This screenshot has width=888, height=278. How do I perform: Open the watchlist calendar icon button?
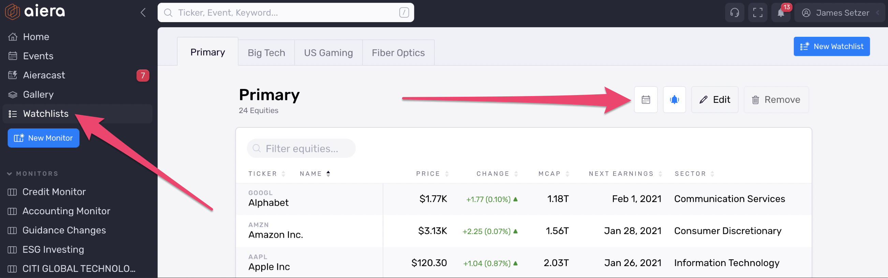645,99
